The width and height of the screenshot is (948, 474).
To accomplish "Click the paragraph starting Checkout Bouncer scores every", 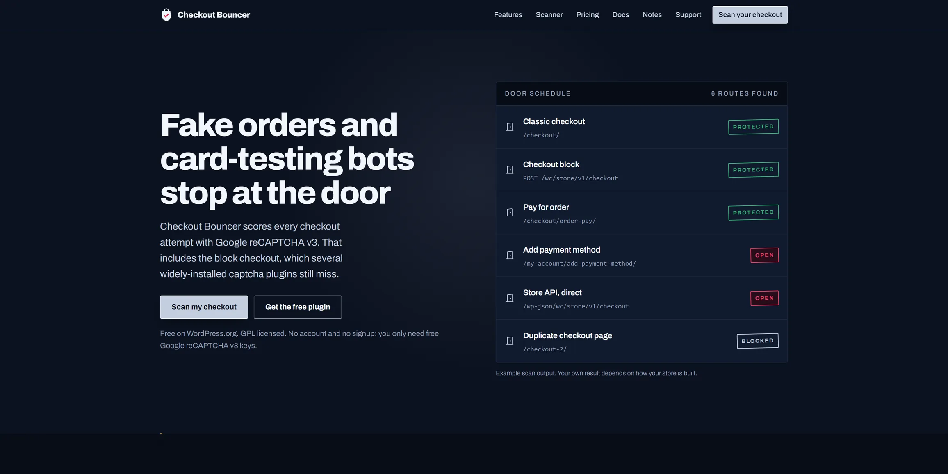I will click(251, 250).
